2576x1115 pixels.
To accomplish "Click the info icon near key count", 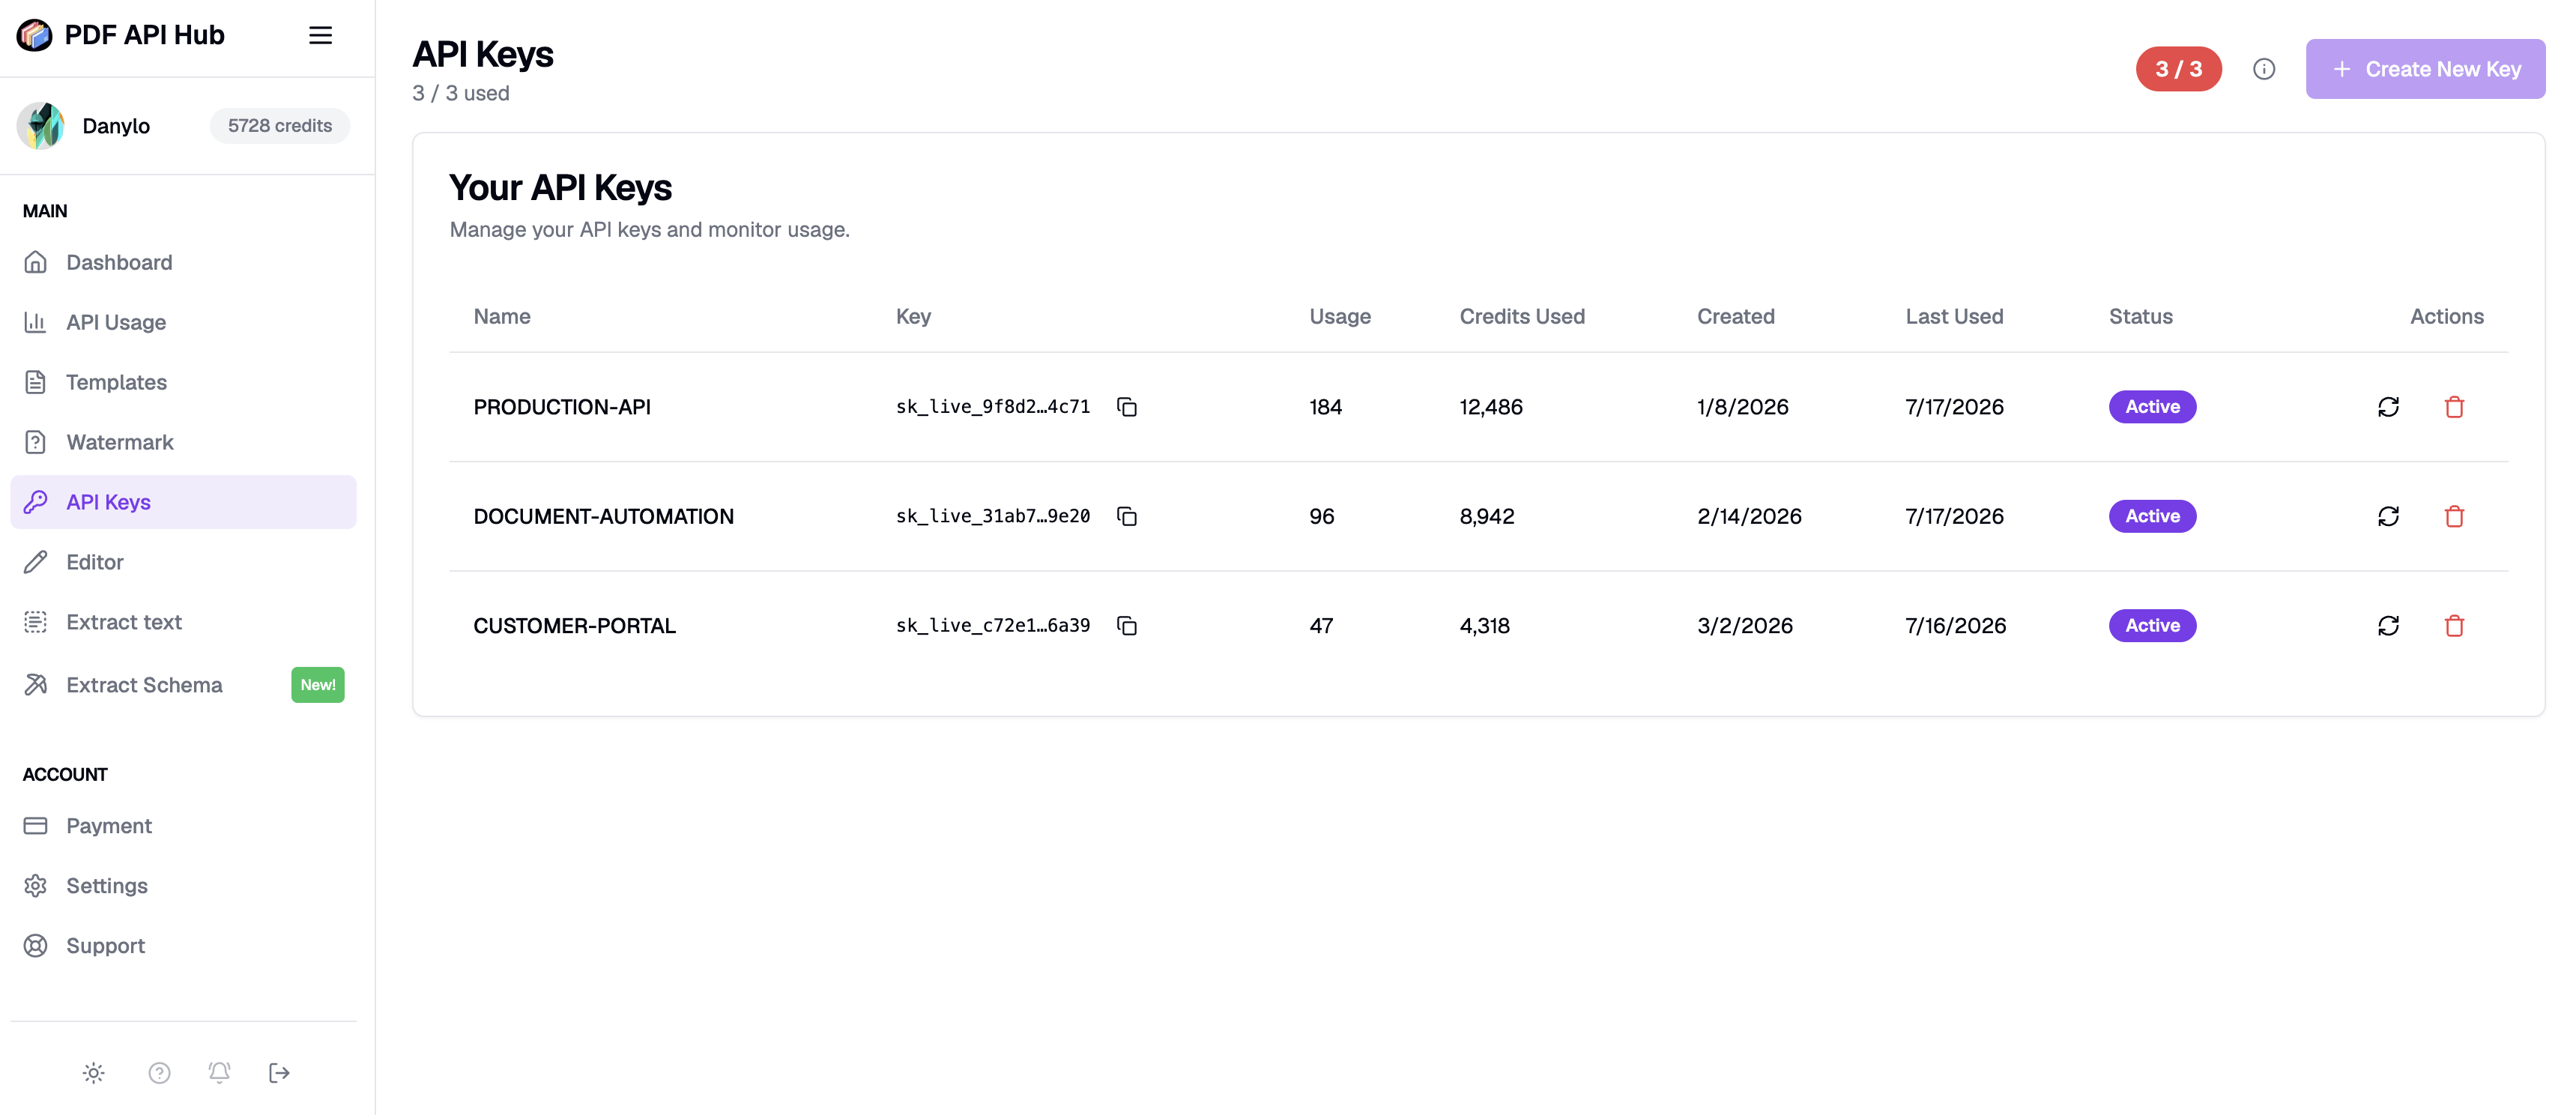I will pos(2264,69).
